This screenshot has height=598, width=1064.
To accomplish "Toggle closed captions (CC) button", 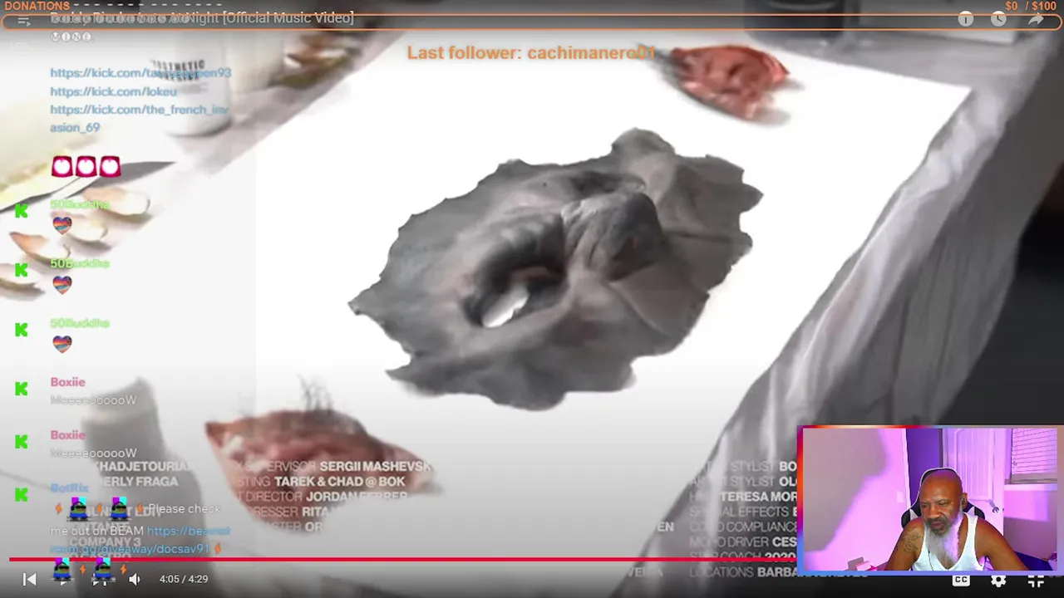I will tap(961, 580).
